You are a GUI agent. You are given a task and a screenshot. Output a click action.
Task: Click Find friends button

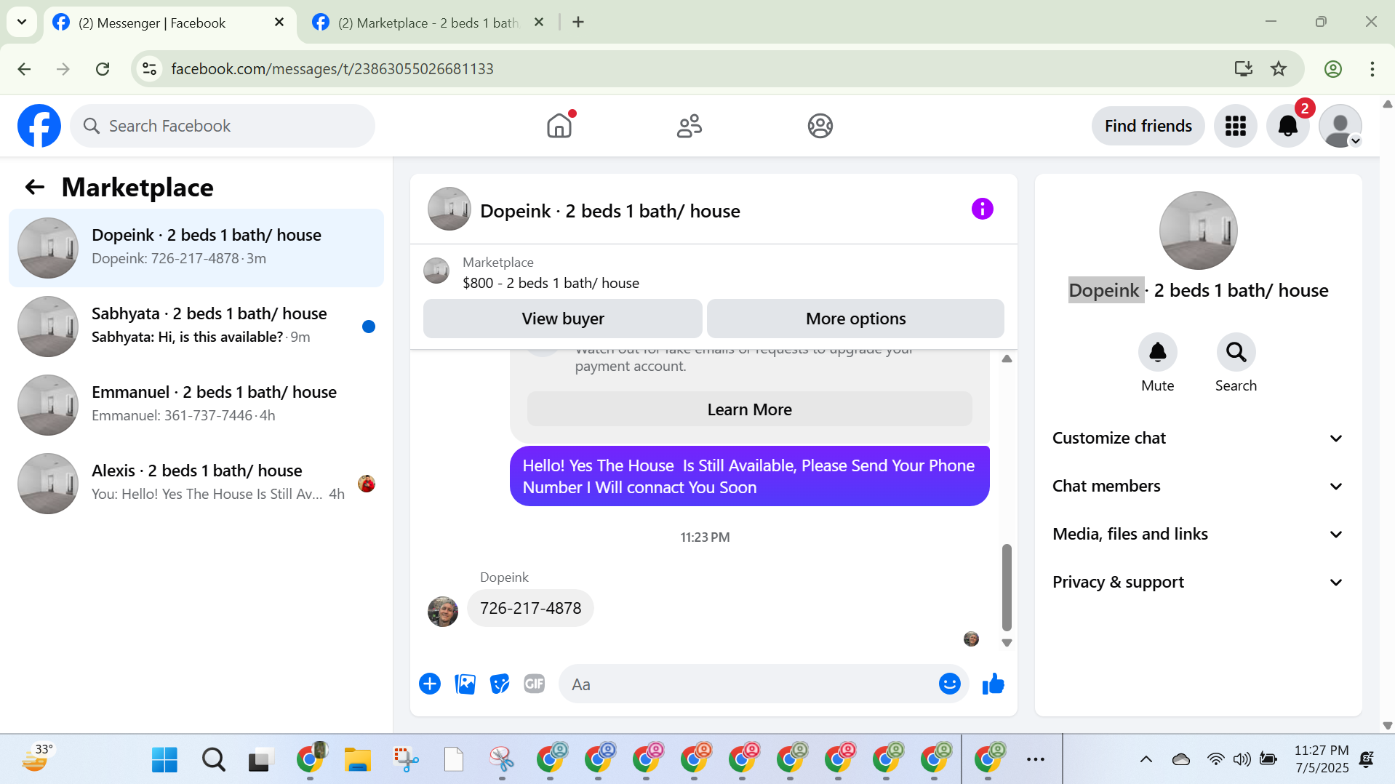click(x=1148, y=126)
